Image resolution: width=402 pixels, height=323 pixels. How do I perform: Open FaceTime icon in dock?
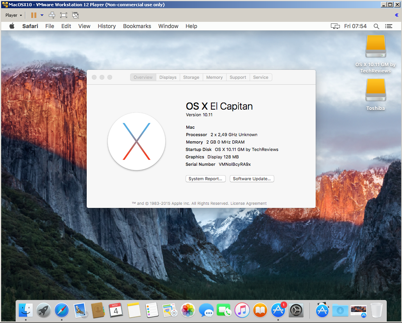tap(224, 310)
